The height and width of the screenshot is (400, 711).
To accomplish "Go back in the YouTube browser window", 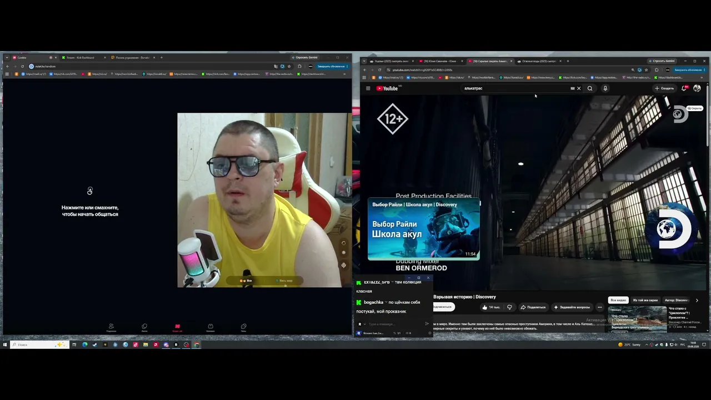I will [x=364, y=70].
